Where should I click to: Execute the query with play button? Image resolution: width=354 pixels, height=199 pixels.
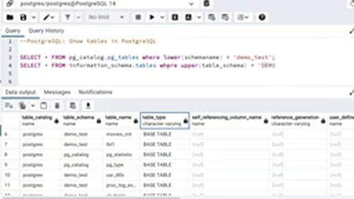[152, 17]
